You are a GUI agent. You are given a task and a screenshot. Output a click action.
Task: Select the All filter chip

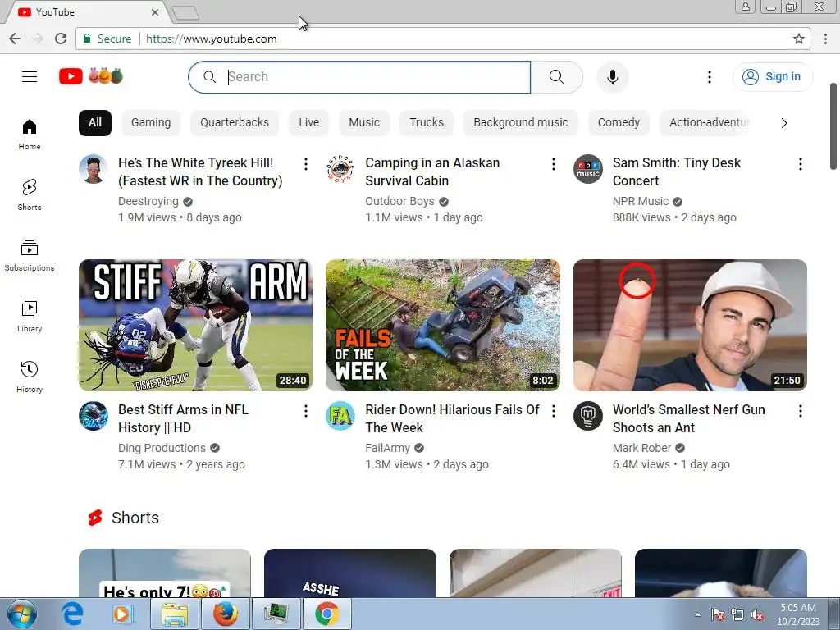pyautogui.click(x=95, y=123)
